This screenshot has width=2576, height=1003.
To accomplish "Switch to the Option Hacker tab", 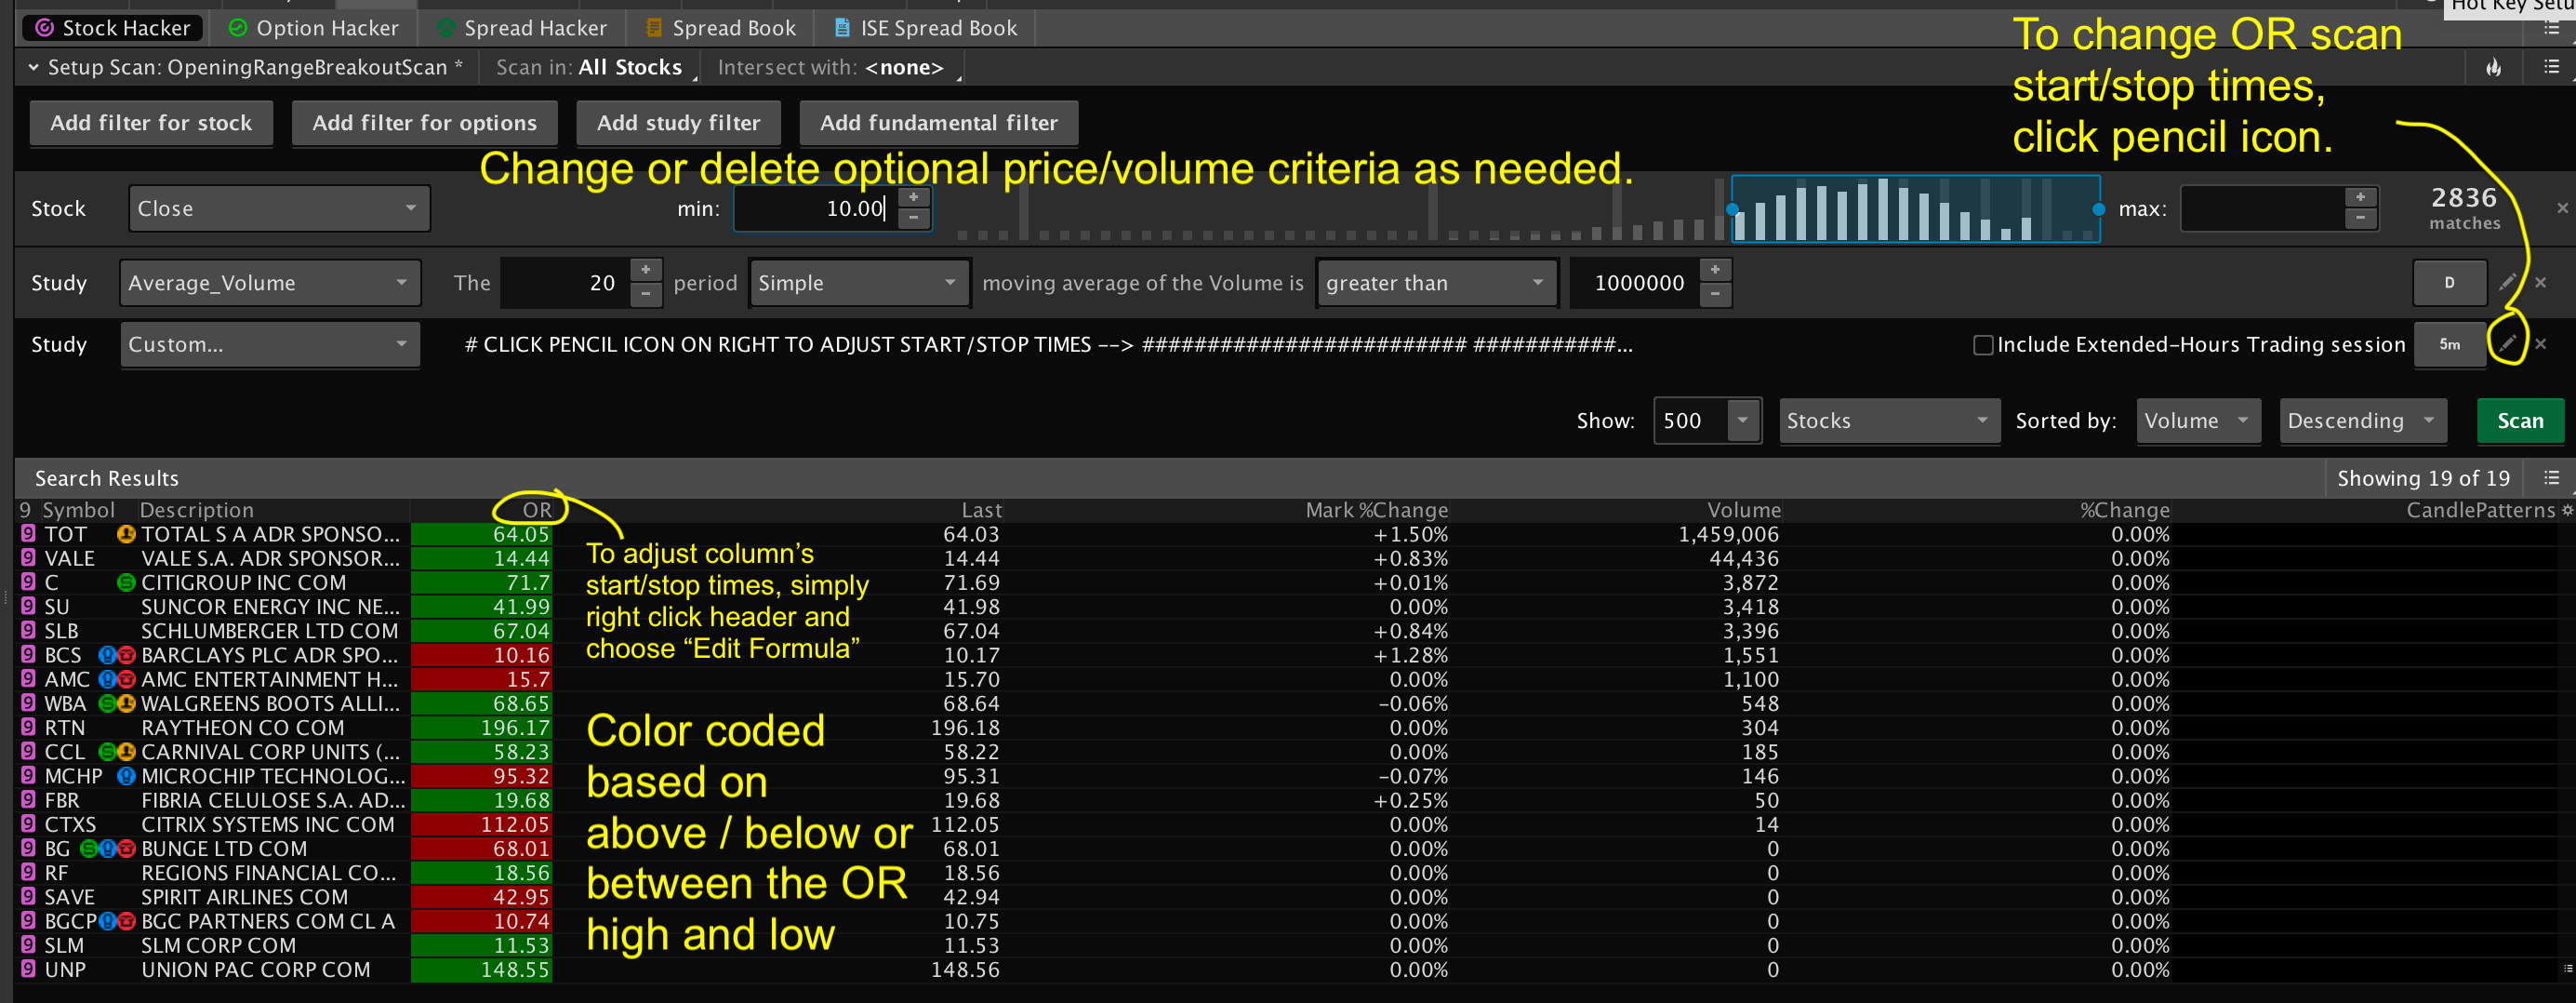I will (x=313, y=27).
